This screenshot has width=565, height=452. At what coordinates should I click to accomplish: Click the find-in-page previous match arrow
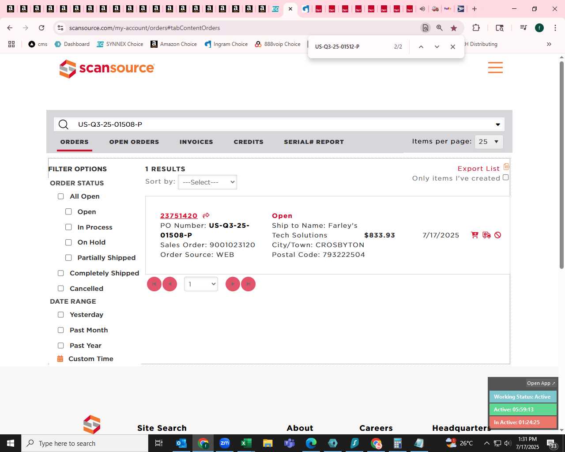[x=421, y=47]
